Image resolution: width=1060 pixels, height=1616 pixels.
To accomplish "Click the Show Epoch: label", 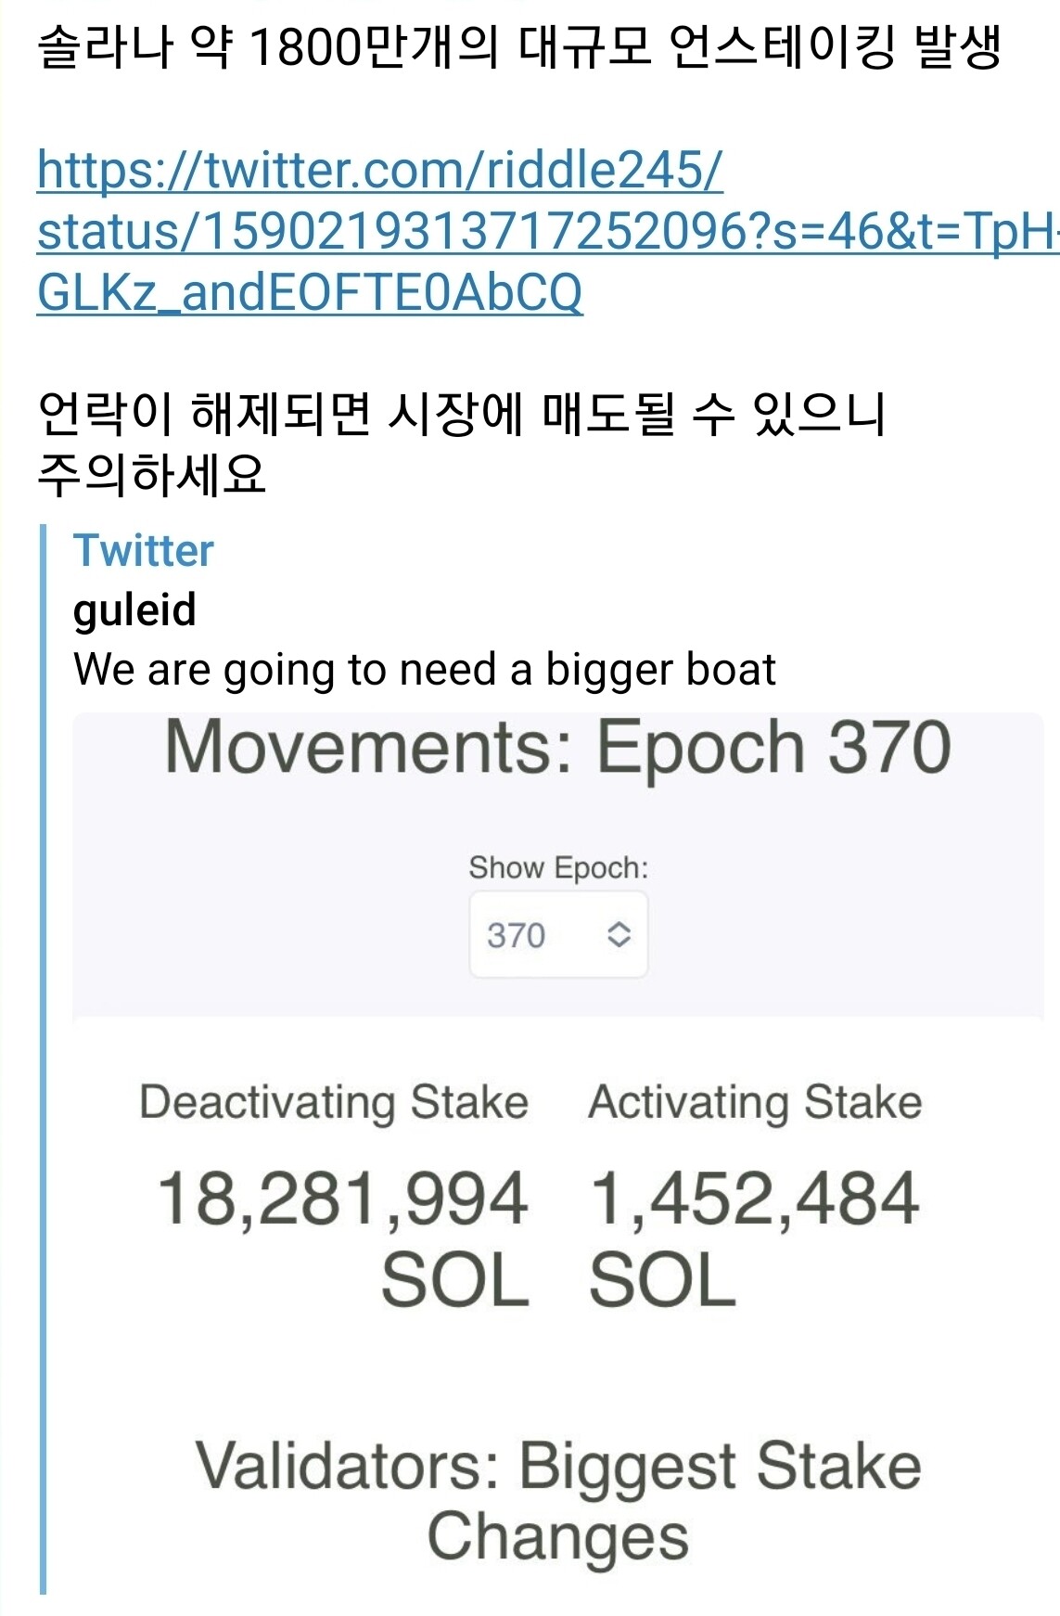I will click(x=557, y=868).
